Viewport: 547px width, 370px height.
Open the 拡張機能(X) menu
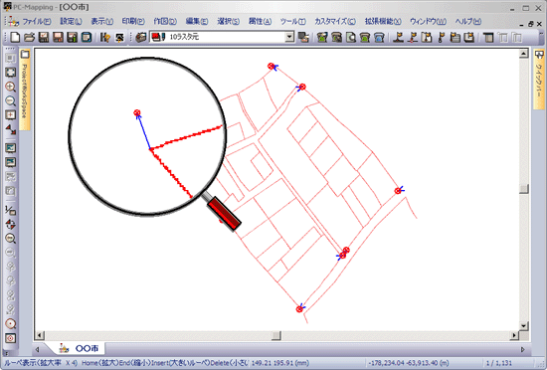pyautogui.click(x=383, y=22)
